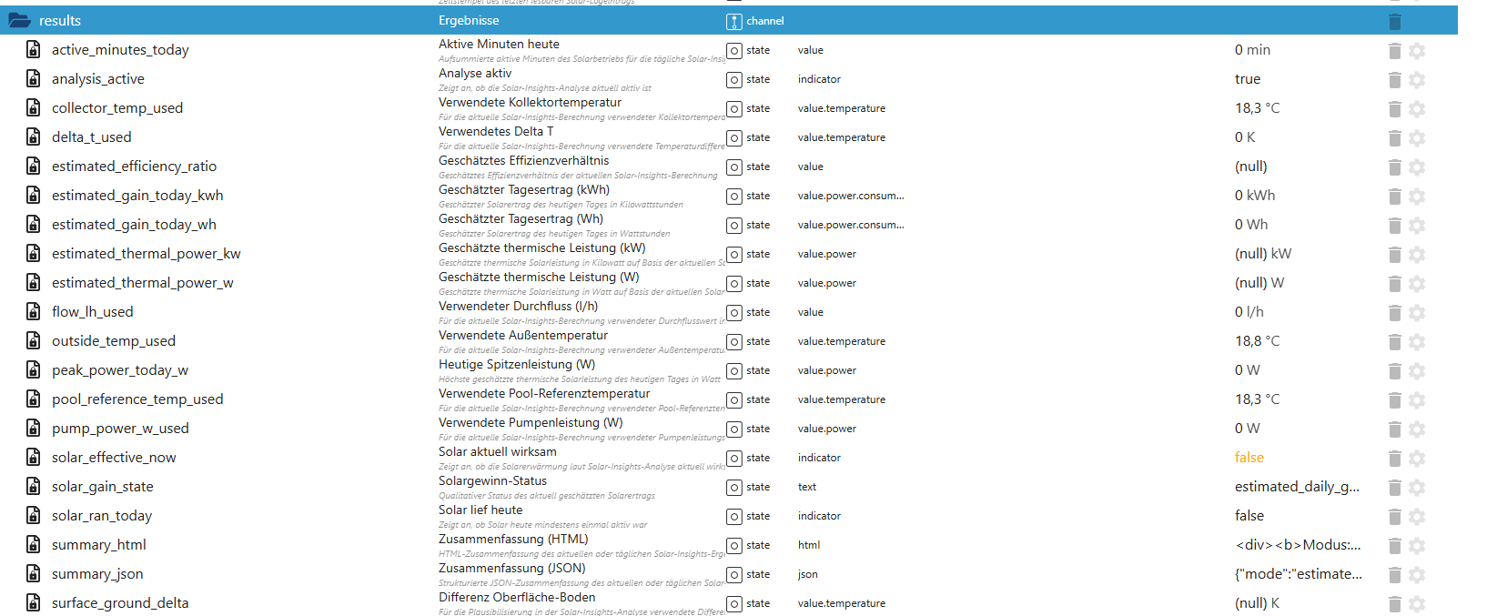Select surface_ground_delta tree item
The image size is (1507, 616).
120,603
